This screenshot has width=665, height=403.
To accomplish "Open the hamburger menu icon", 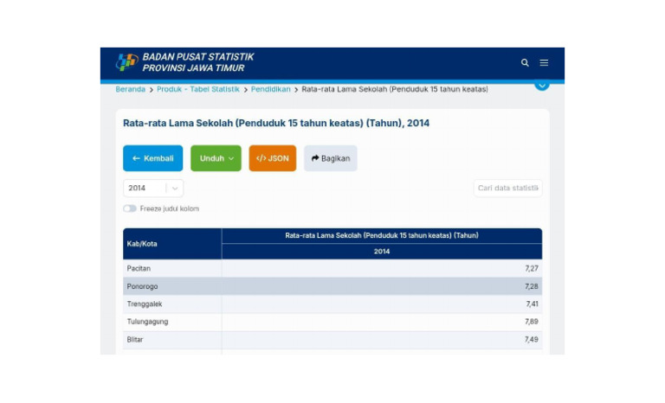I will [x=544, y=63].
